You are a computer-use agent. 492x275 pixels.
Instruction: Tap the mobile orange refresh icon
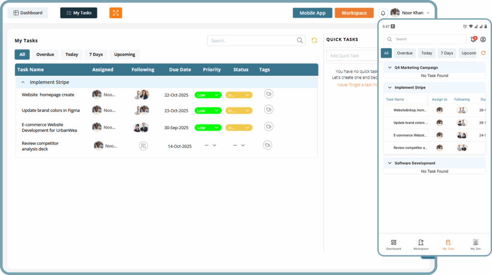tap(483, 53)
